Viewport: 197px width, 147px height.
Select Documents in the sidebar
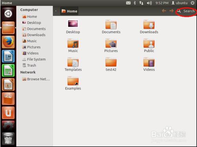pos(34,29)
